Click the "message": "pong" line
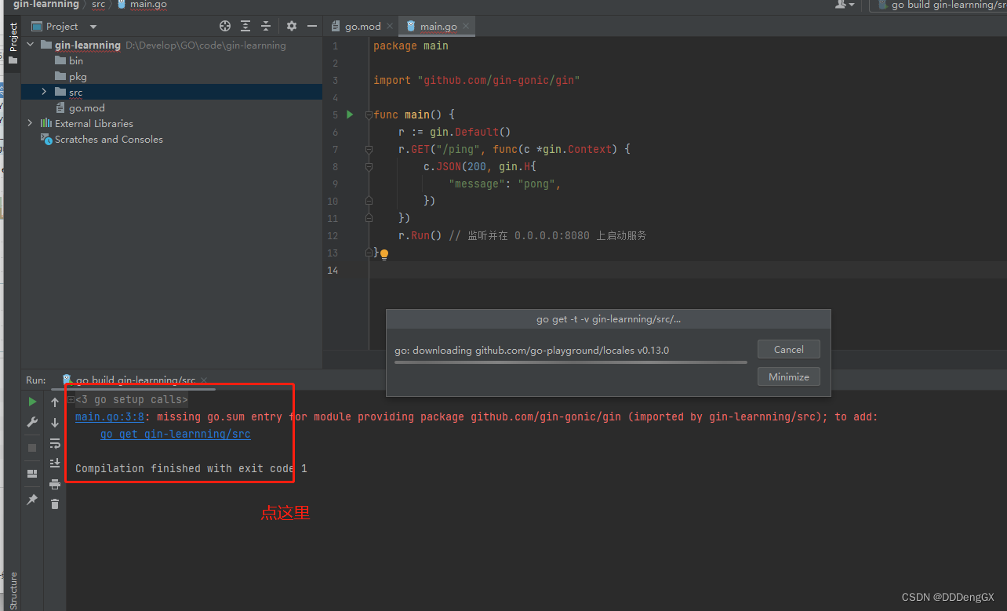The height and width of the screenshot is (611, 1007). click(x=505, y=184)
